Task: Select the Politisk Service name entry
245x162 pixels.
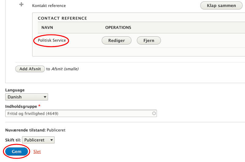Action: click(52, 40)
